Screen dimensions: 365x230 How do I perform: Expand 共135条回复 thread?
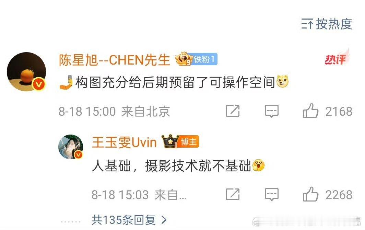tap(129, 220)
